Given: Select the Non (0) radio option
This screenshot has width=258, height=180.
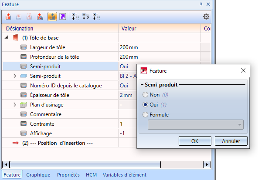Looking at the screenshot, I should (145, 95).
